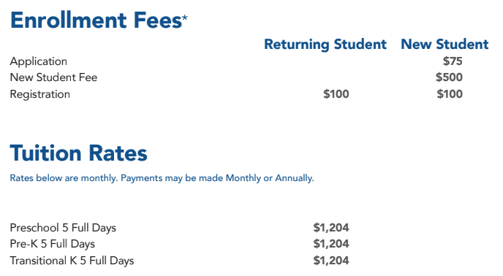Click the Enrollment Fees heading
The height and width of the screenshot is (276, 503).
(x=97, y=20)
